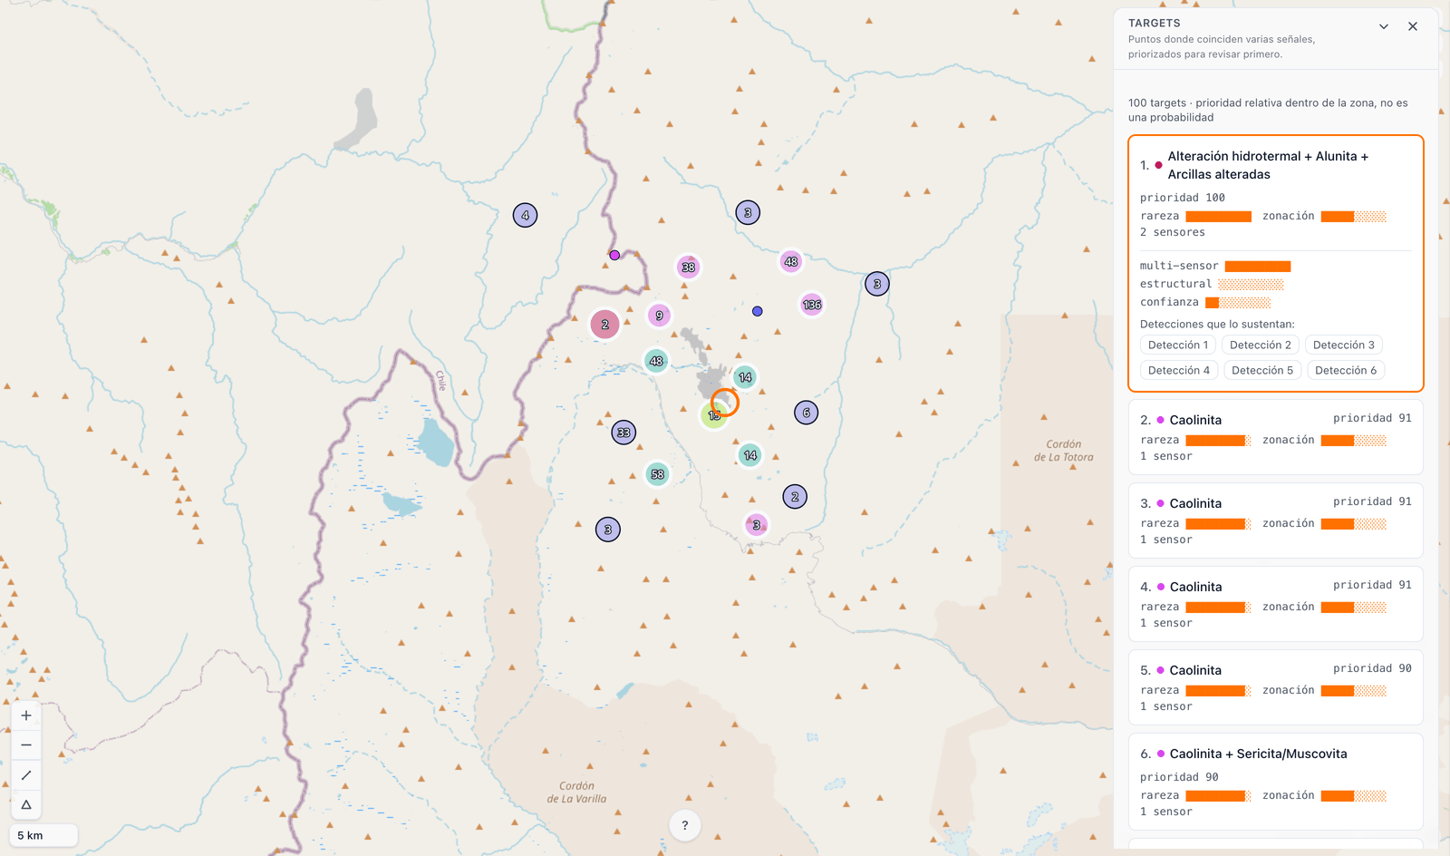Select target 3 Caolinita card

1276,520
